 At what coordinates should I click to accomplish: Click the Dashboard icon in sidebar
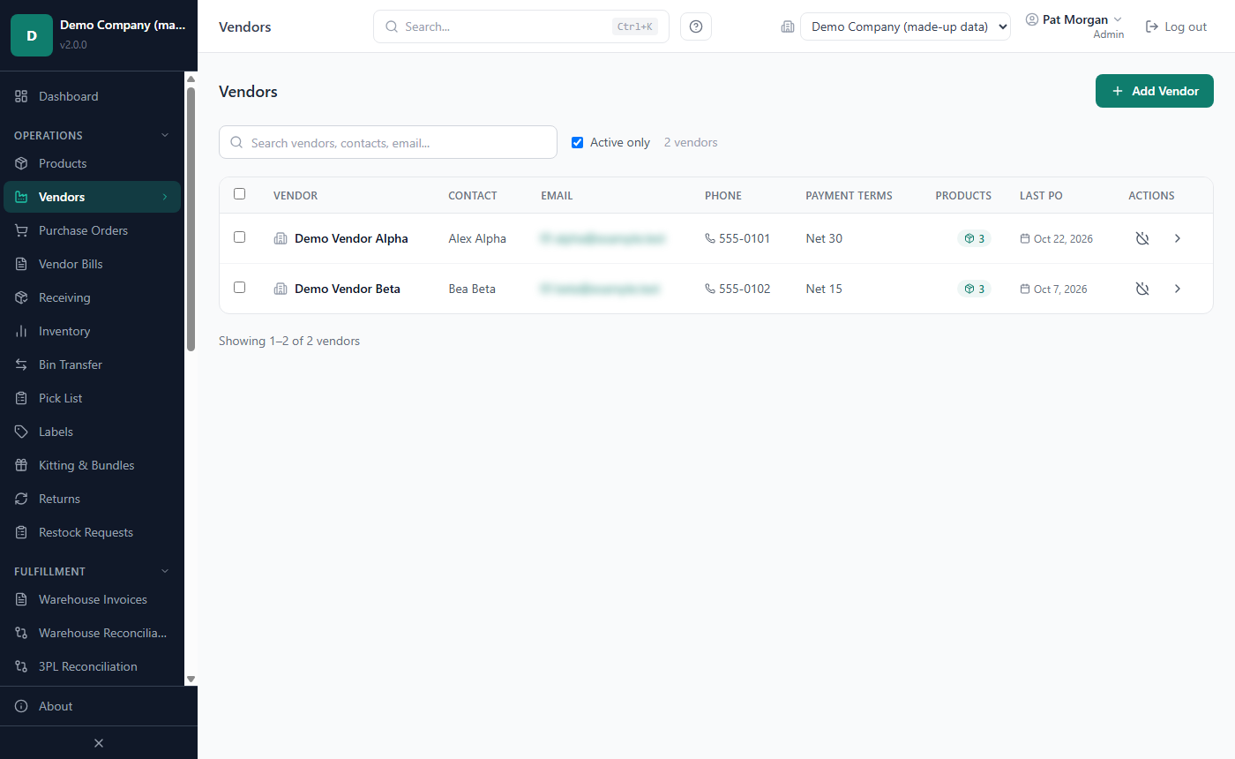pos(21,96)
